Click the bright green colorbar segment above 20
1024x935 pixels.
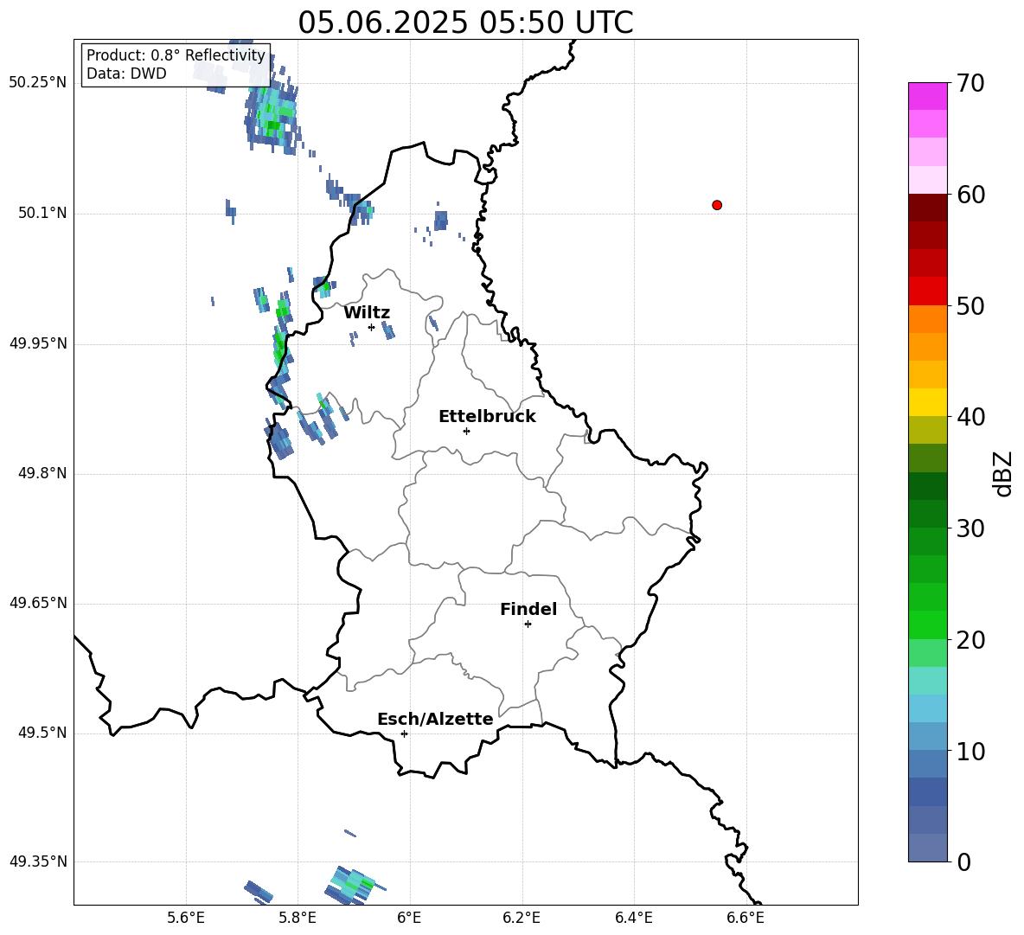click(x=927, y=624)
